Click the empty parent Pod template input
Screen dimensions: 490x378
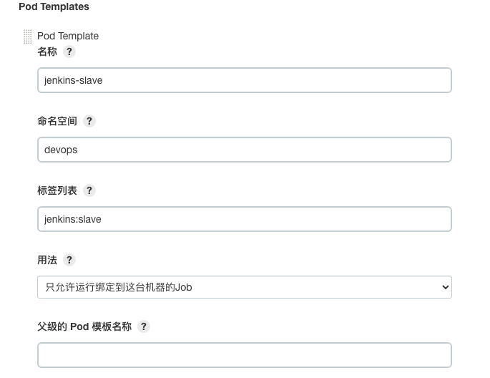[x=244, y=355]
